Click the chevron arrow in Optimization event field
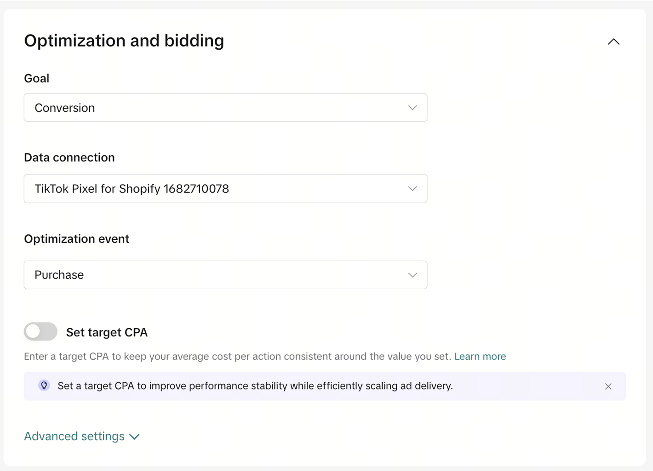Image resolution: width=653 pixels, height=471 pixels. click(412, 275)
